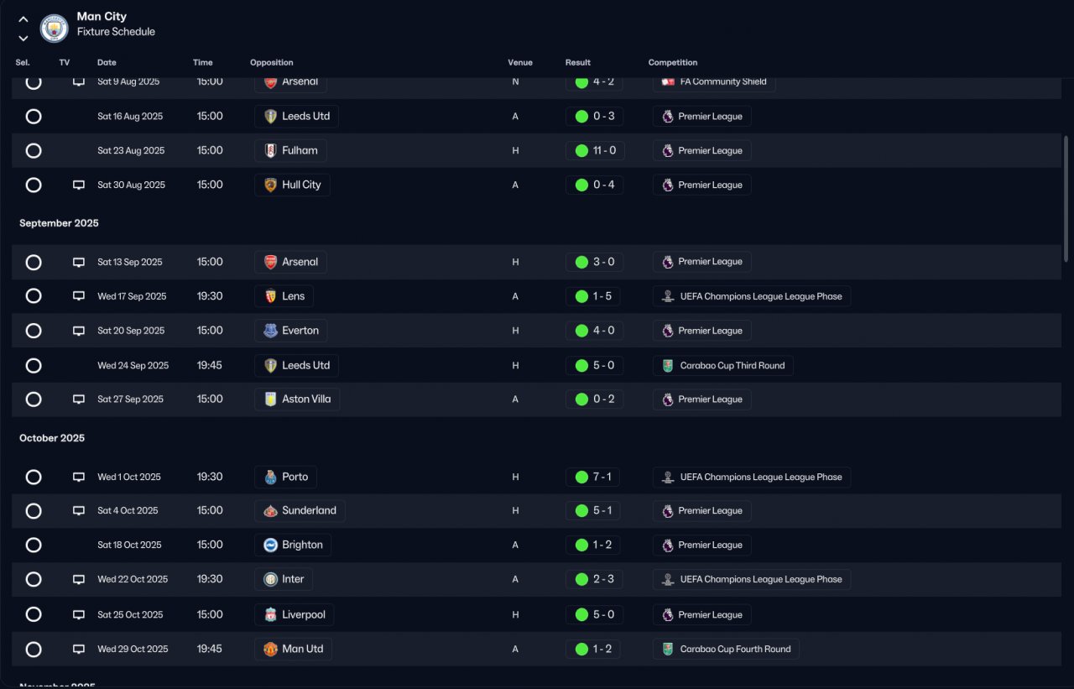Image resolution: width=1074 pixels, height=689 pixels.
Task: Click the TV icon on Everton fixture row
Action: click(79, 331)
